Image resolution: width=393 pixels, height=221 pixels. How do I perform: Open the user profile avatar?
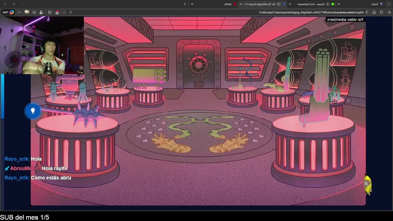tap(27, 12)
